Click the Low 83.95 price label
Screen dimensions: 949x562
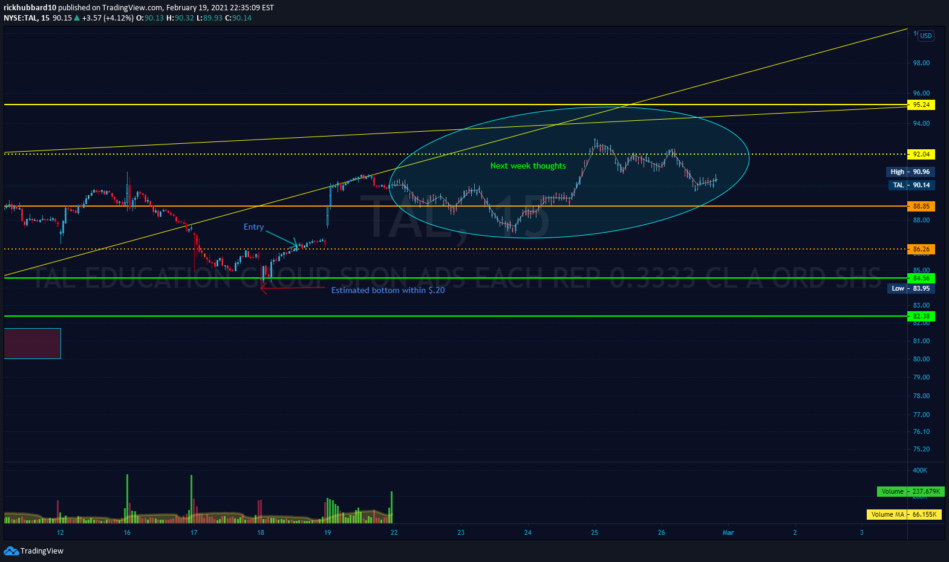[911, 288]
